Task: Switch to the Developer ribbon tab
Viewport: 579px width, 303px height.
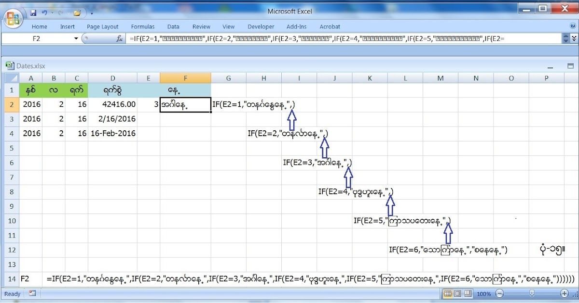Action: coord(261,26)
